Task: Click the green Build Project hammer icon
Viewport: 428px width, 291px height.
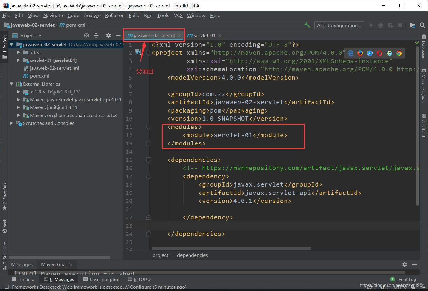Action: tap(307, 25)
